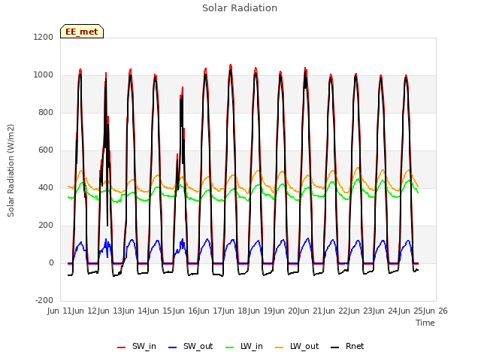Click the Time axis label
481x361 pixels.
(x=425, y=323)
